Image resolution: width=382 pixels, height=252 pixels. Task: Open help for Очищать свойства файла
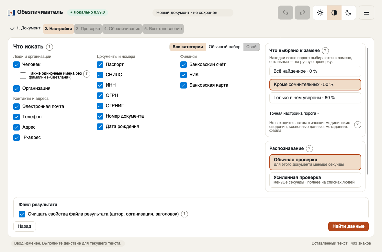(x=185, y=214)
